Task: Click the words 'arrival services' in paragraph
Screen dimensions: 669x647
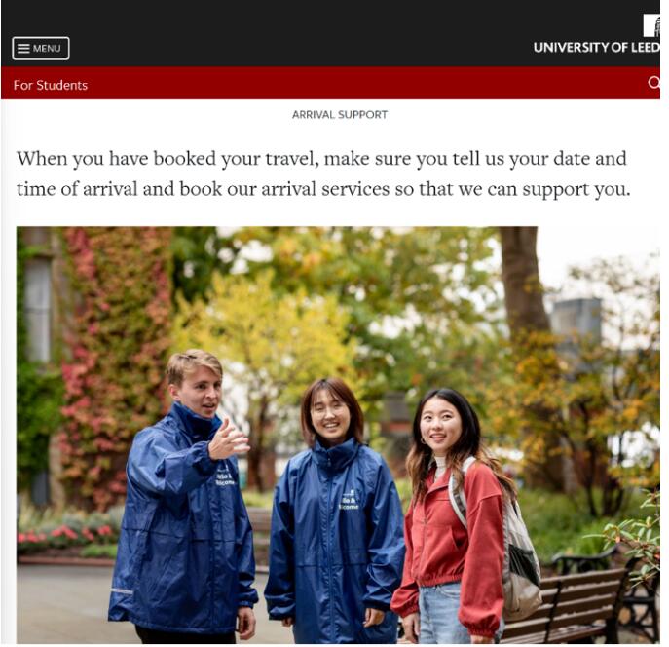Action: (325, 189)
